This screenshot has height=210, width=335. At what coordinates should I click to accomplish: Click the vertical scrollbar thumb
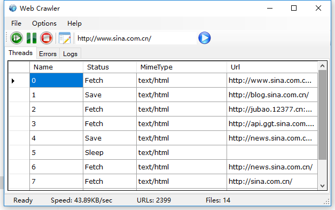tap(322, 115)
